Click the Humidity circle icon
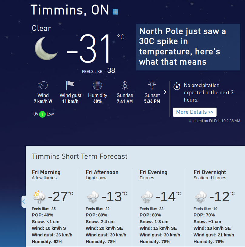Viewport: 245px width, 247px height. click(x=98, y=85)
